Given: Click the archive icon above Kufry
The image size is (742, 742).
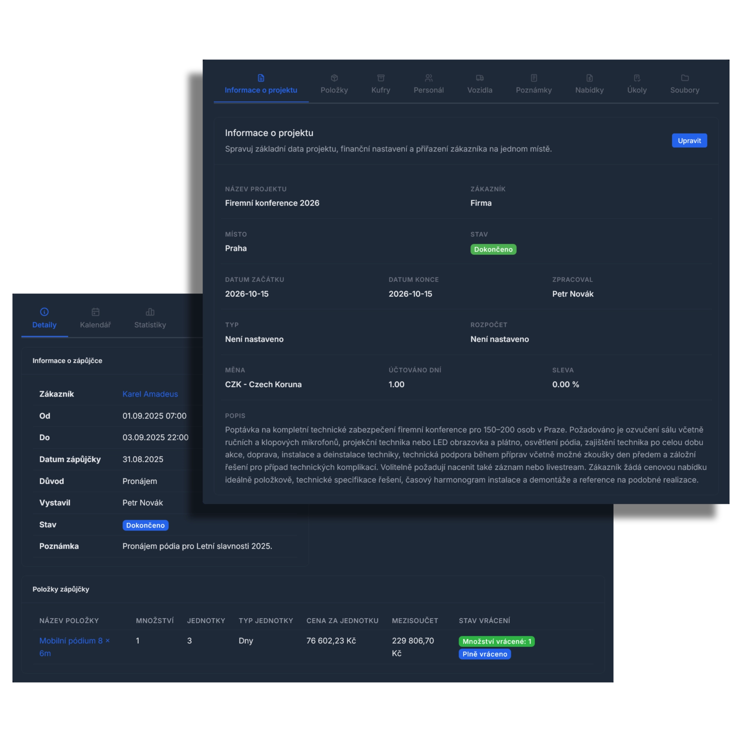Looking at the screenshot, I should 381,78.
